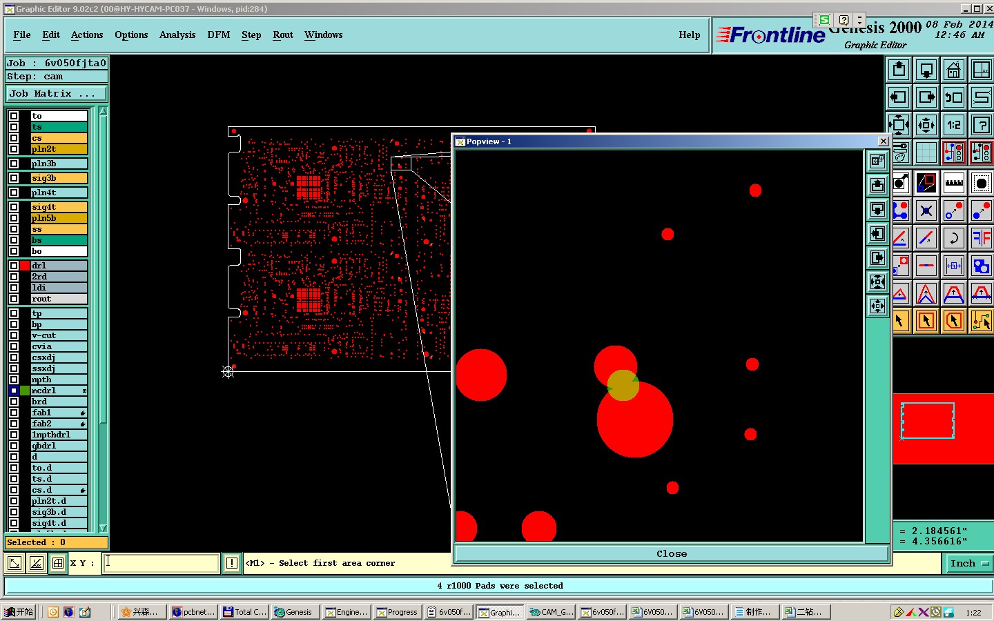Toggle the grid display icon
Viewport: 994px width, 621px height.
click(926, 152)
